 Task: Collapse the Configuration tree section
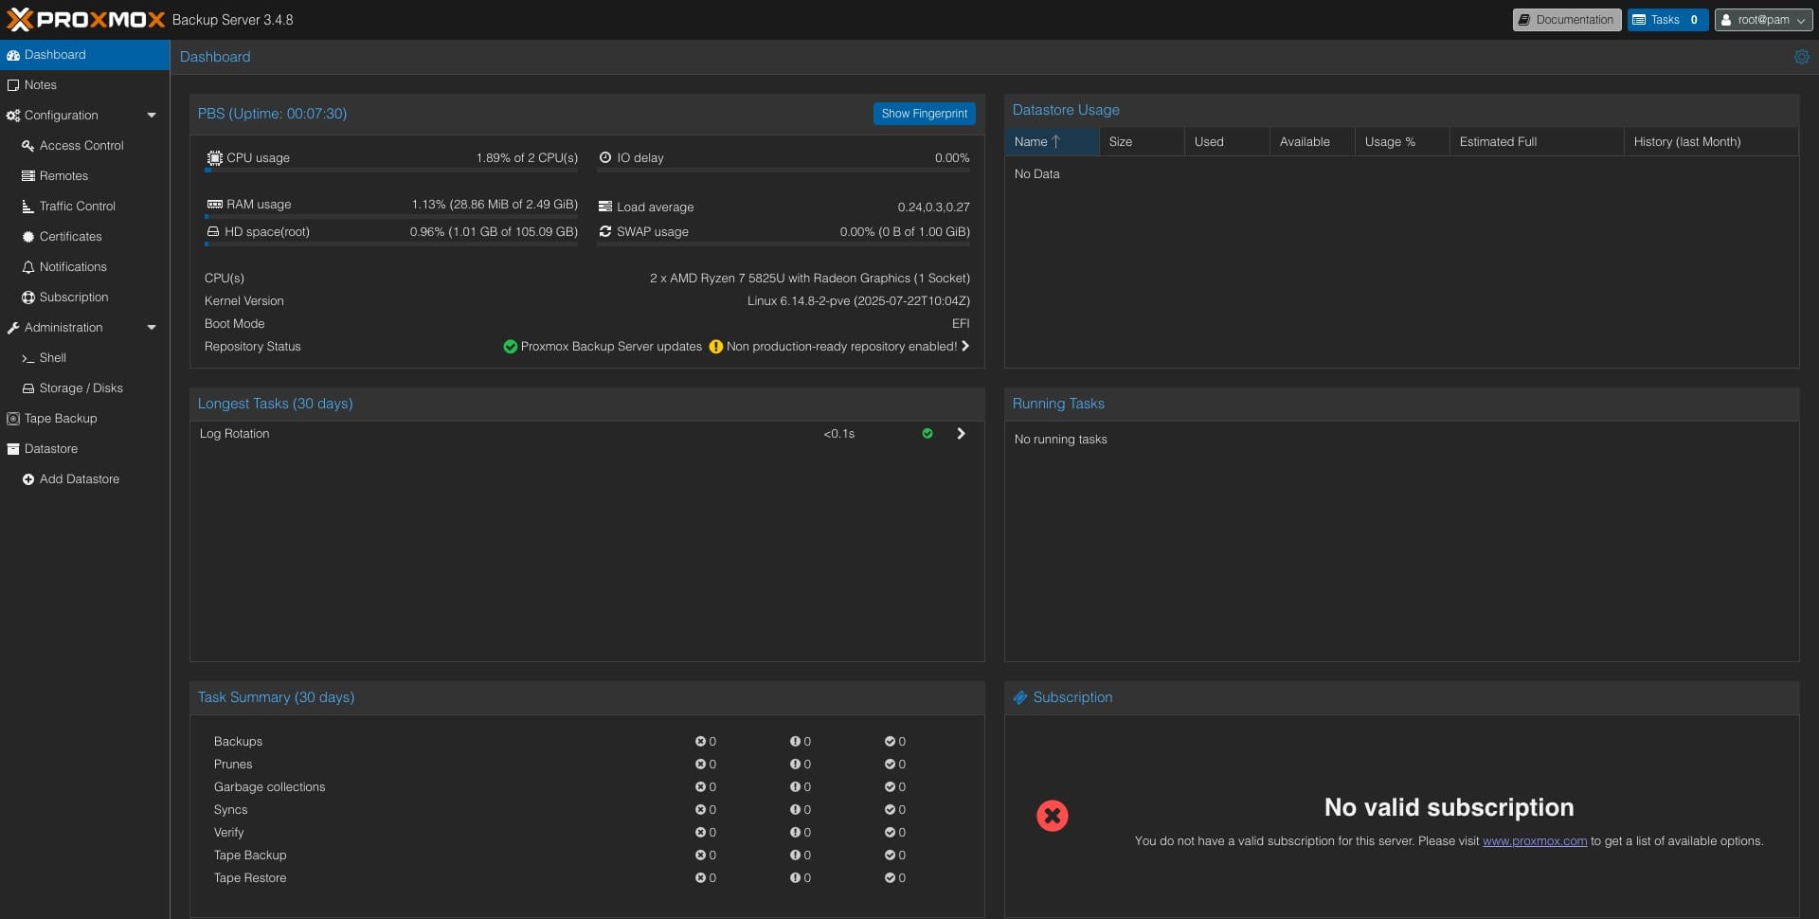point(152,116)
